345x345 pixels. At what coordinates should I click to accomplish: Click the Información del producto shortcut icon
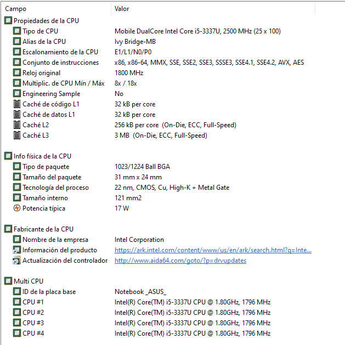point(17,250)
